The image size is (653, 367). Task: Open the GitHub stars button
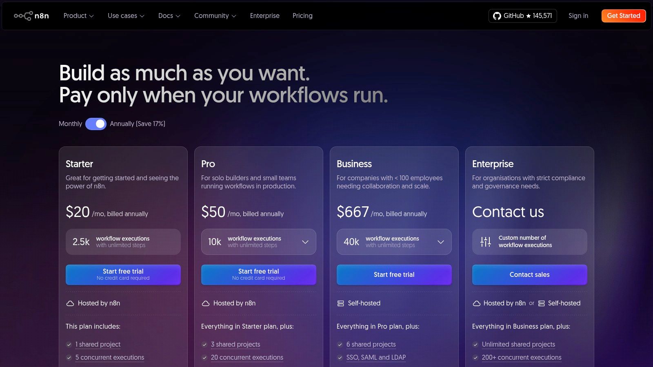pyautogui.click(x=523, y=16)
